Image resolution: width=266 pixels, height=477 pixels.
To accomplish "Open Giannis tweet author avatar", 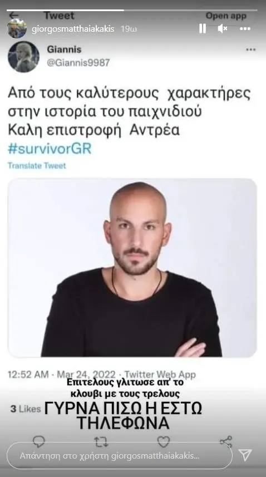I will pyautogui.click(x=23, y=57).
